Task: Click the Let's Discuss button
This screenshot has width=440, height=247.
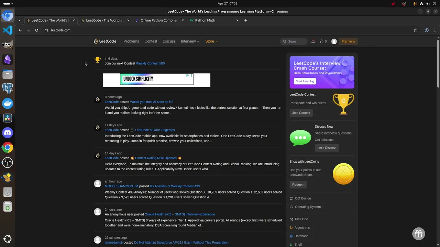Action: point(327,148)
